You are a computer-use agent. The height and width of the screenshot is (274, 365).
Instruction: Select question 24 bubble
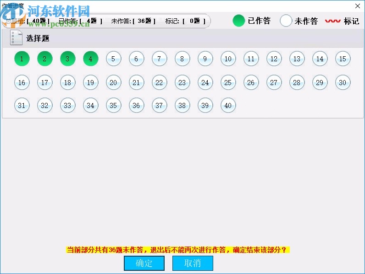coord(205,82)
